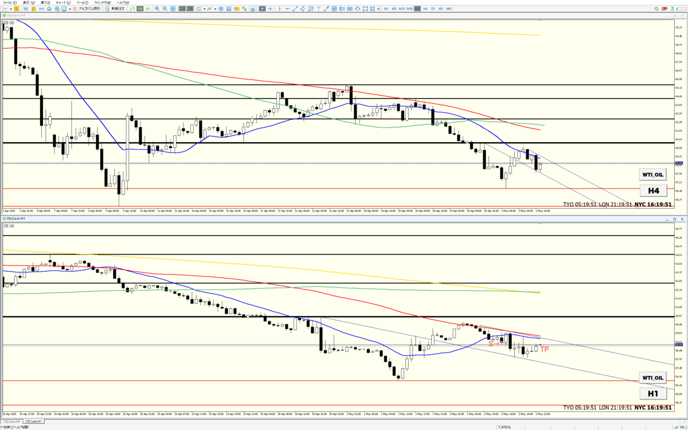The height and width of the screenshot is (430, 688).
Task: Open the チャート (Chart) menu
Action: tap(63, 3)
